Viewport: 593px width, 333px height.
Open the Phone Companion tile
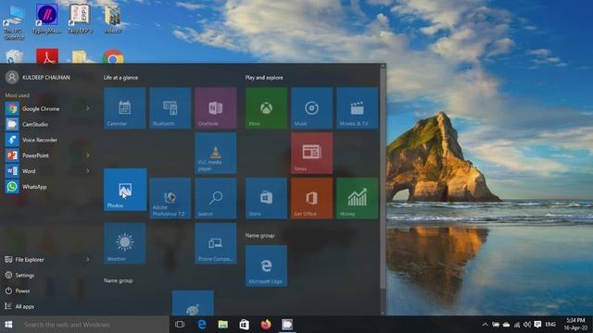pos(216,243)
